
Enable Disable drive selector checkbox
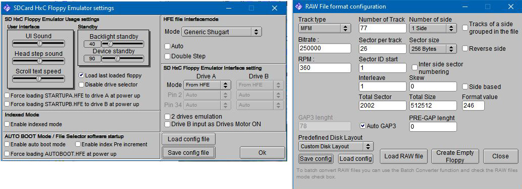[x=82, y=85]
